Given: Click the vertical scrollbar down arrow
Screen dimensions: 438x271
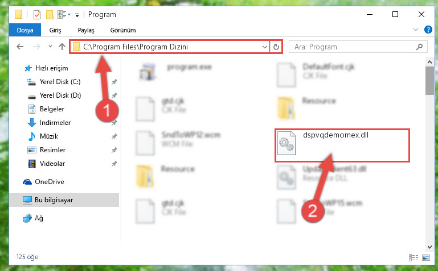Looking at the screenshot, I should 429,247.
